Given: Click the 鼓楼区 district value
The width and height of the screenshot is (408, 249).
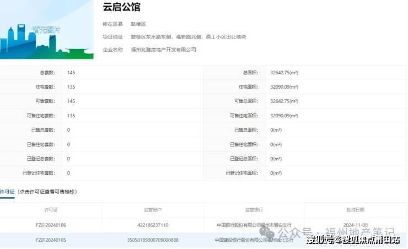Looking at the screenshot, I should 137,25.
